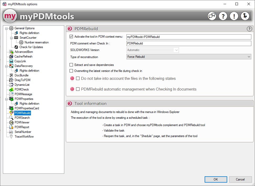Enable Extract and save dependencies
Viewport: 255px width, 186px height.
click(x=71, y=65)
